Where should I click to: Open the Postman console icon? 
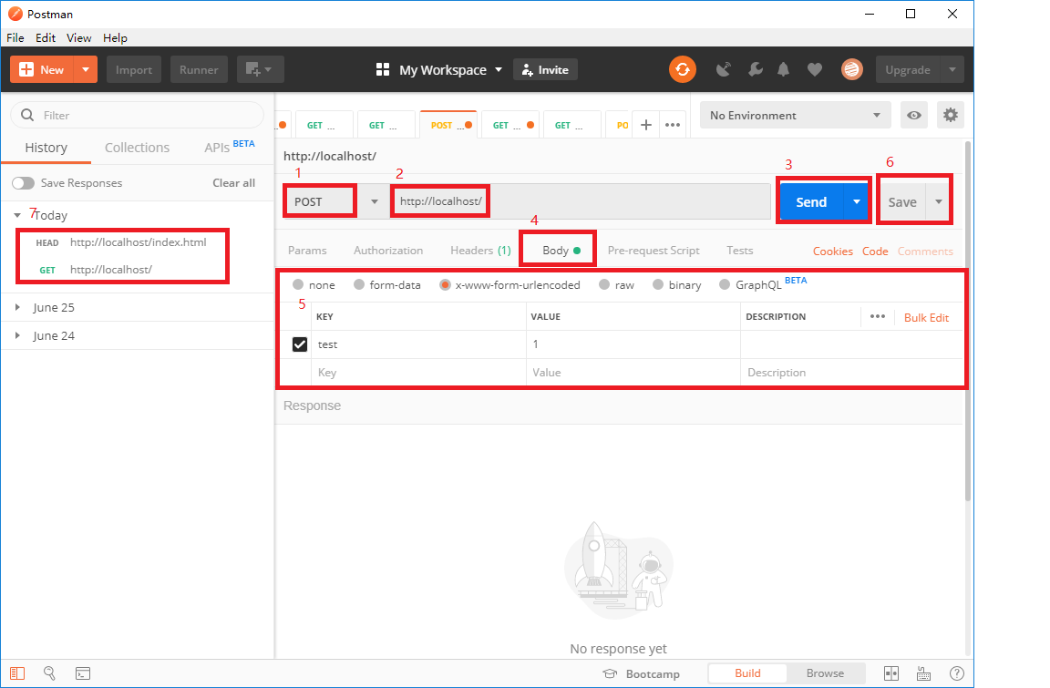(x=82, y=673)
